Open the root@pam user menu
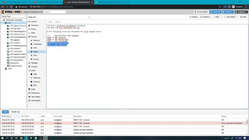This screenshot has height=140, width=249. point(241,12)
